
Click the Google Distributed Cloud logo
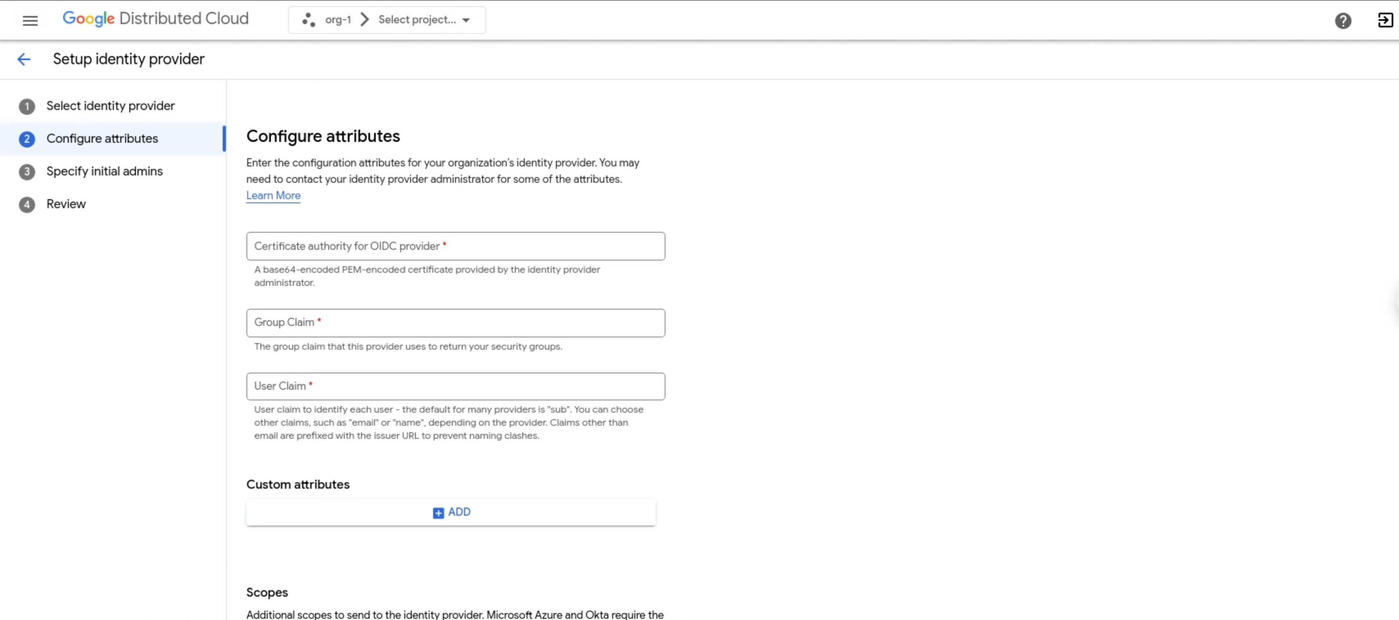(x=155, y=18)
